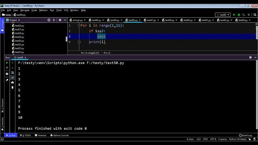Viewport: 258px width, 145px height.
Task: Click test50.py in the navigation breadcrumb
Action: pyautogui.click(x=20, y=15)
